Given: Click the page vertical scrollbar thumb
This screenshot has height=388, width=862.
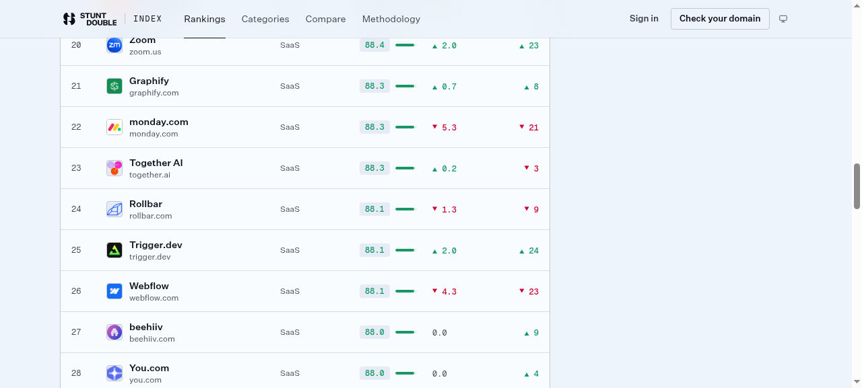Looking at the screenshot, I should pyautogui.click(x=857, y=186).
